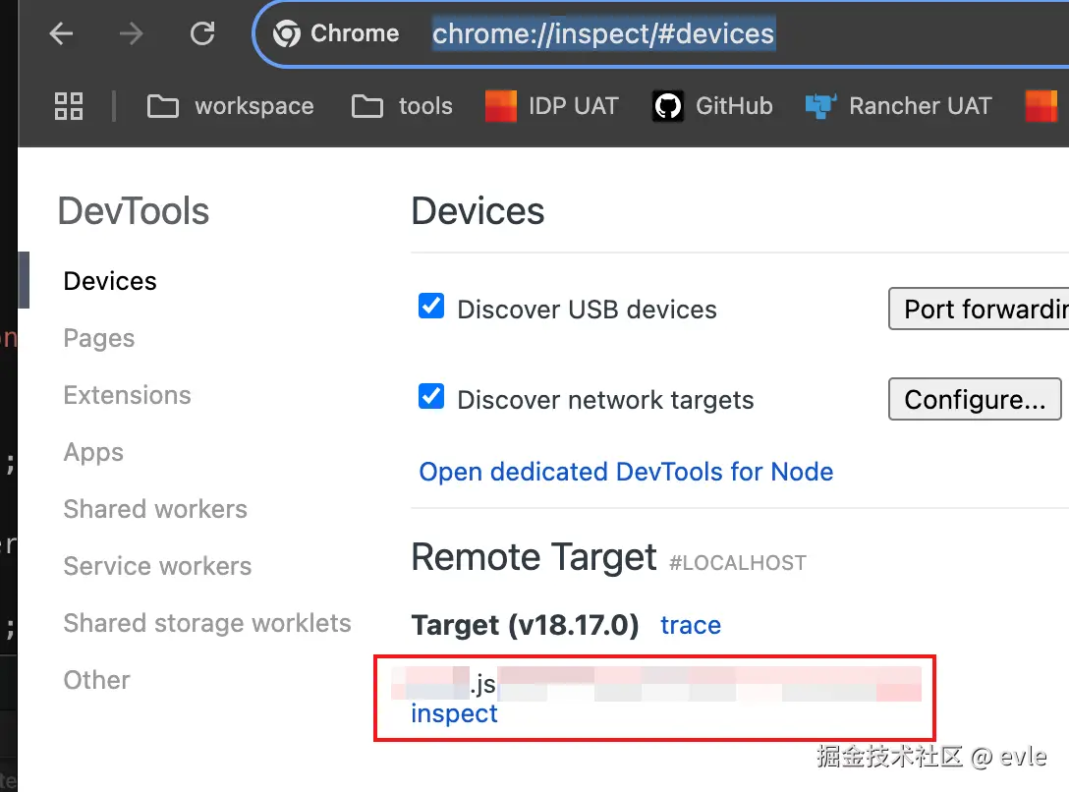Open the IDP UAT bookmark
This screenshot has width=1069, height=792.
[552, 106]
